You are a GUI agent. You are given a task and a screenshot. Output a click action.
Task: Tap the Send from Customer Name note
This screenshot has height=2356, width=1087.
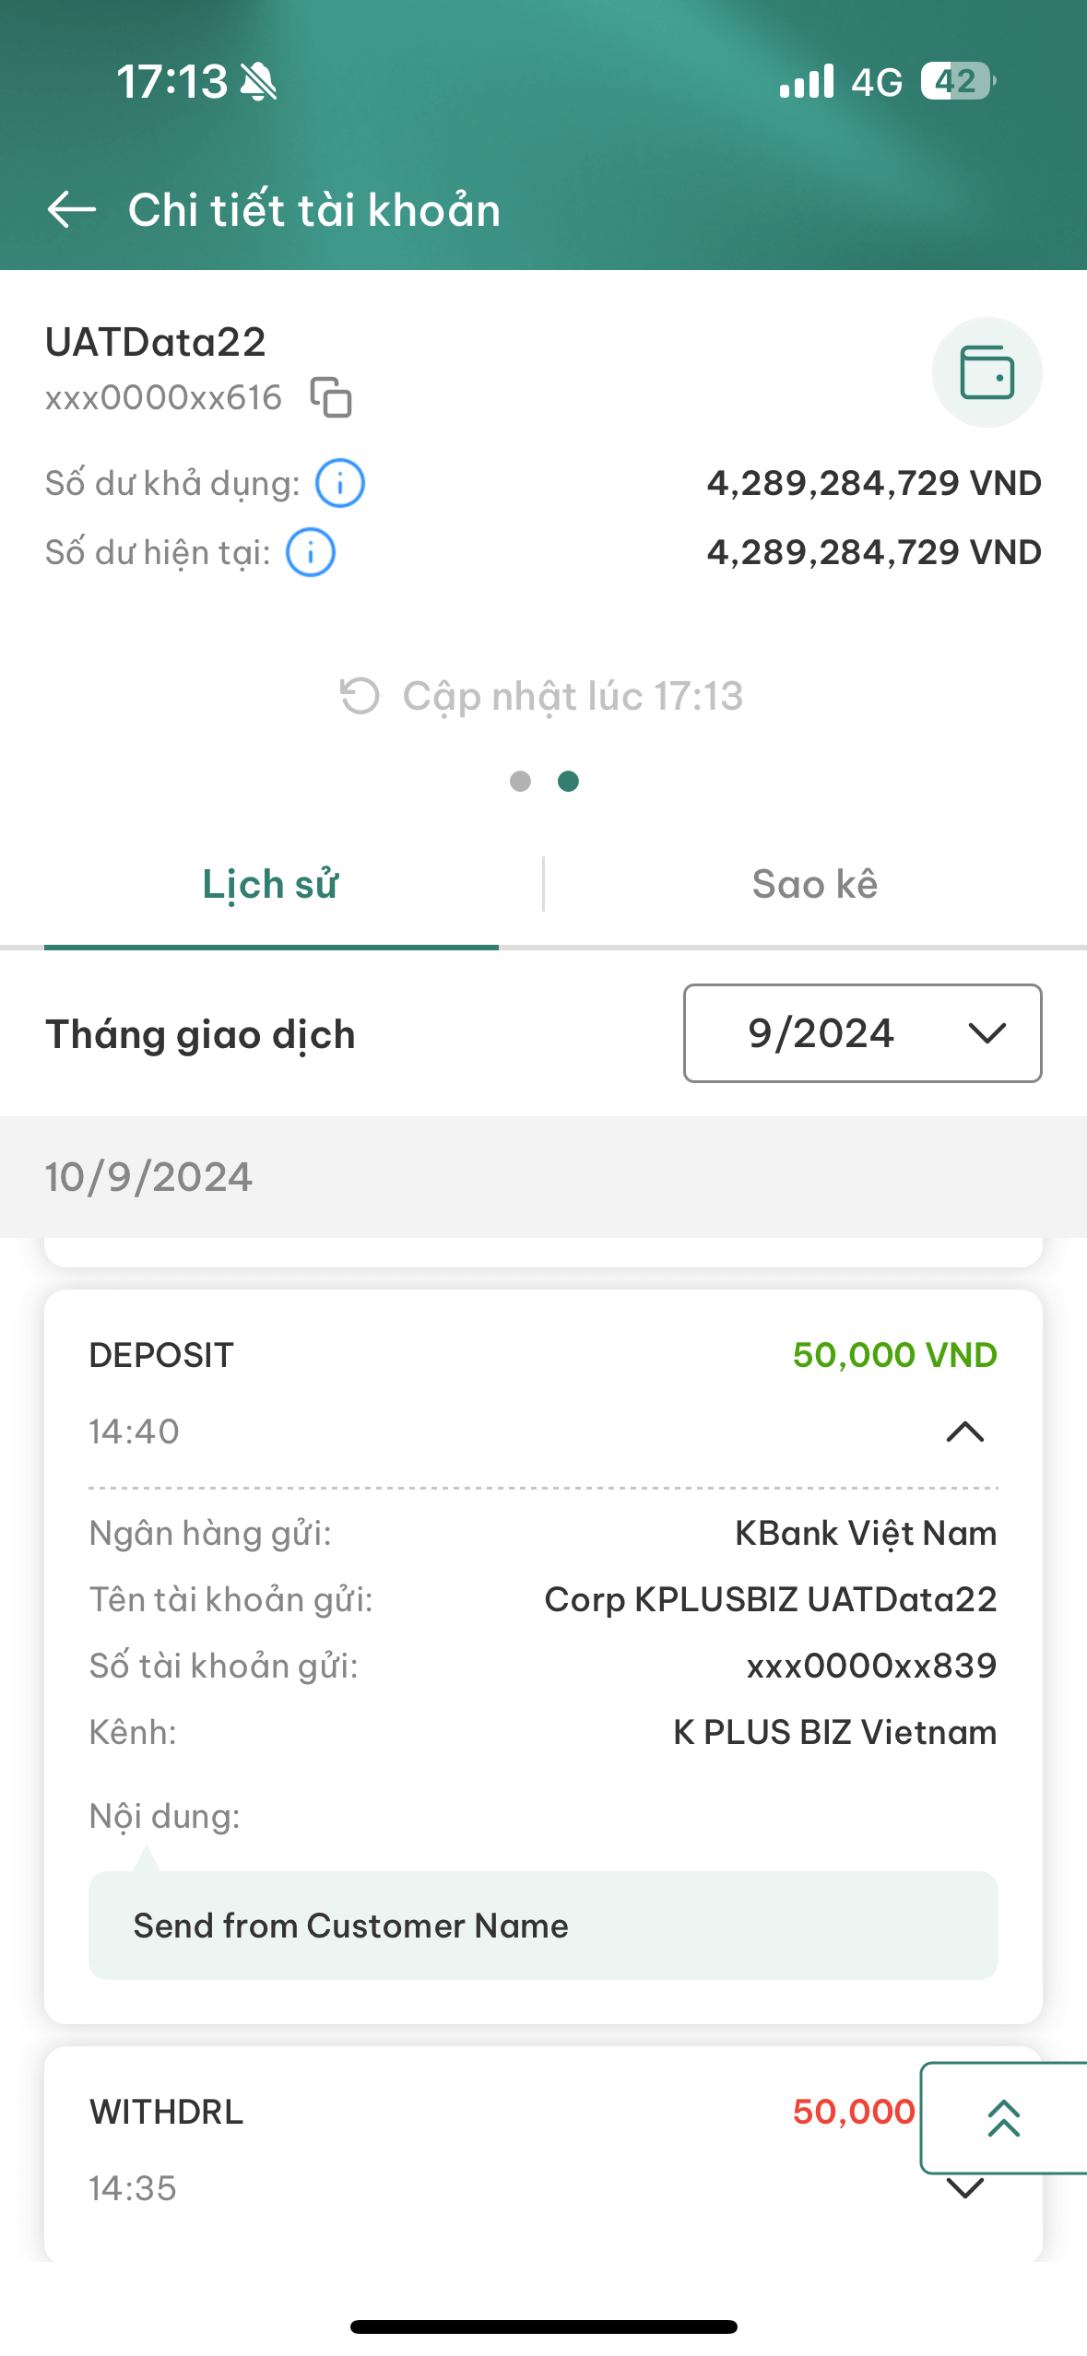(x=543, y=1925)
